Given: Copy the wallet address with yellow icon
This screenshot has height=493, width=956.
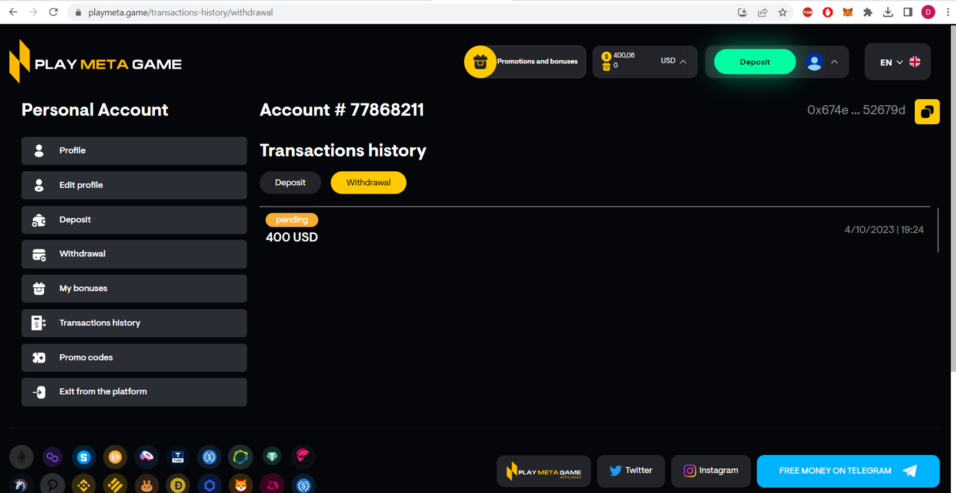Looking at the screenshot, I should pyautogui.click(x=927, y=112).
